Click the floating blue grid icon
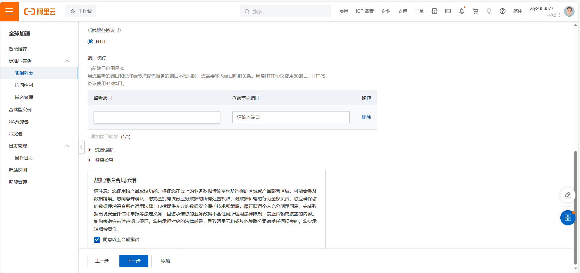The height and width of the screenshot is (273, 580). [x=568, y=218]
